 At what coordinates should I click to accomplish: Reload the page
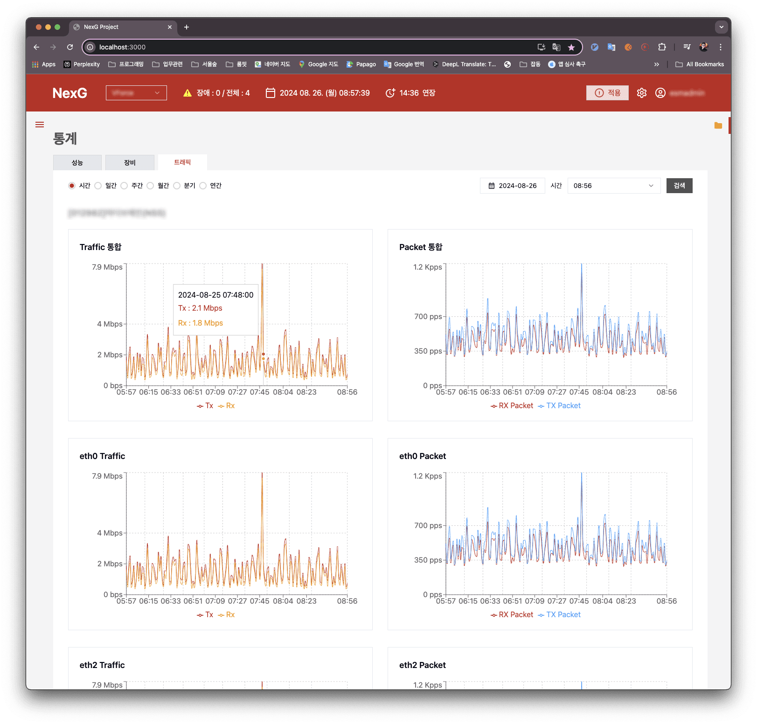[x=70, y=47]
